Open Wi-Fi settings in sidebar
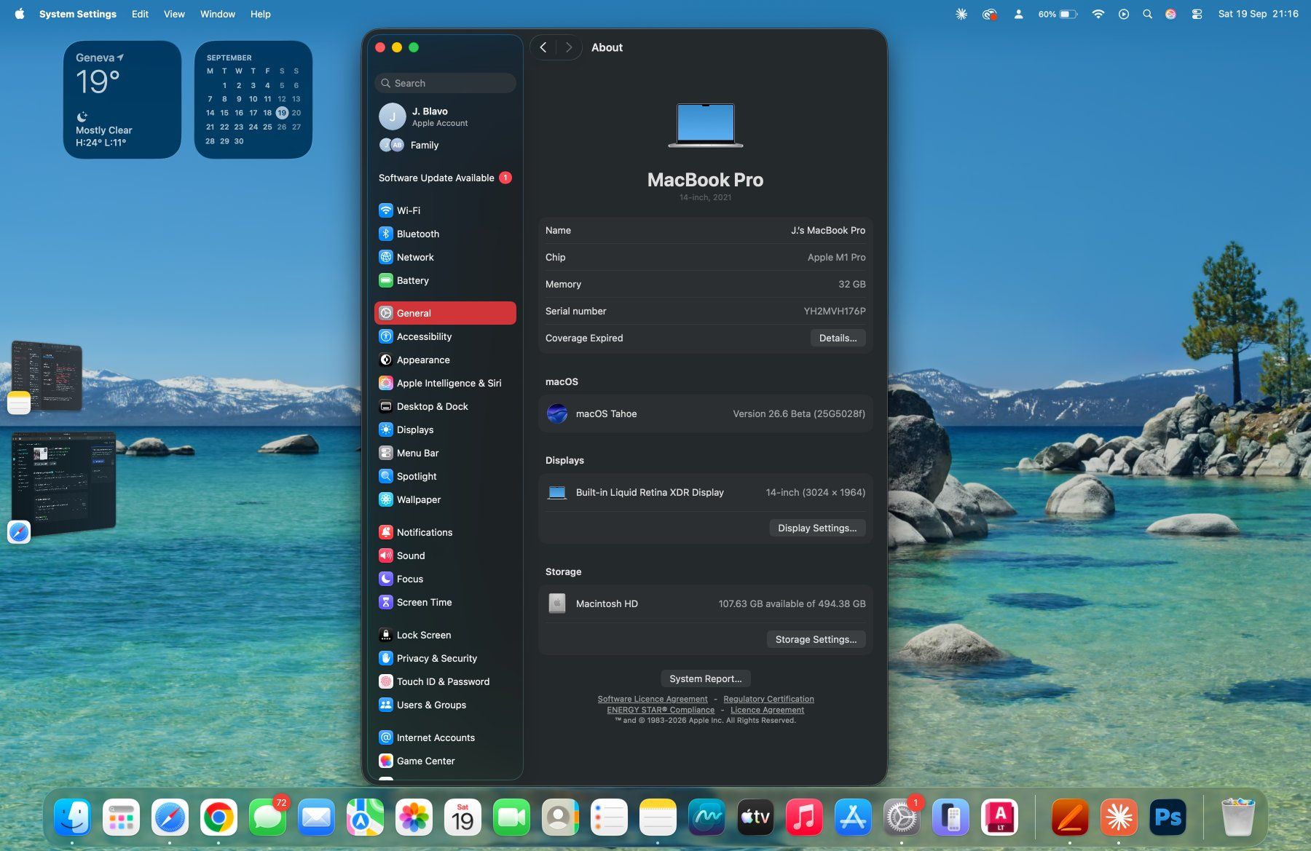 445,210
